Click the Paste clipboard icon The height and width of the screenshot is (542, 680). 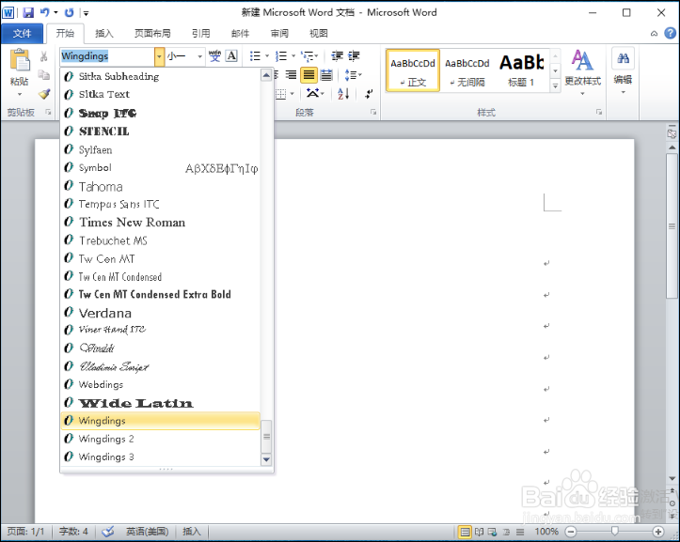tap(20, 60)
